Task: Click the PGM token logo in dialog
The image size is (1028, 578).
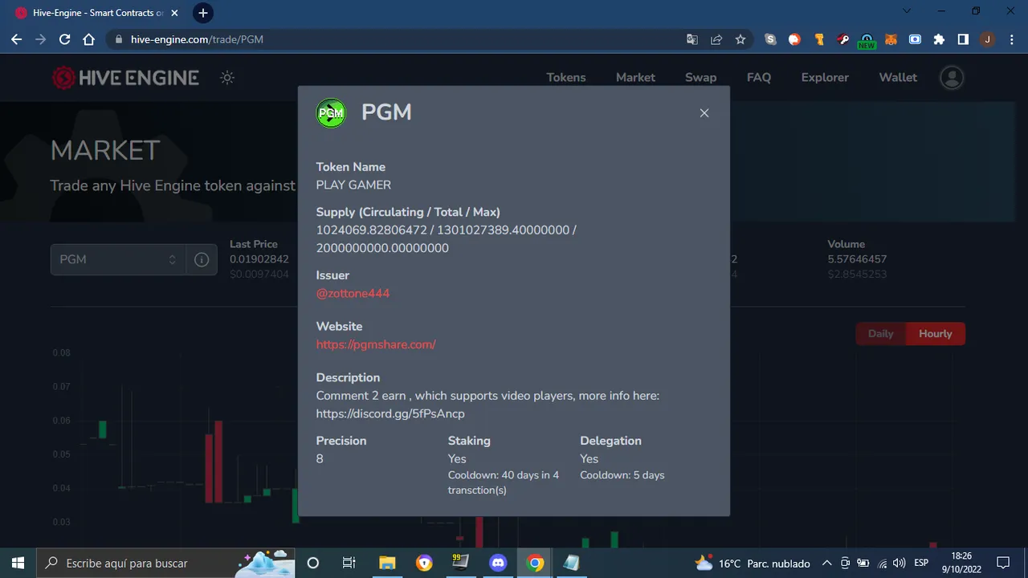Action: (331, 113)
